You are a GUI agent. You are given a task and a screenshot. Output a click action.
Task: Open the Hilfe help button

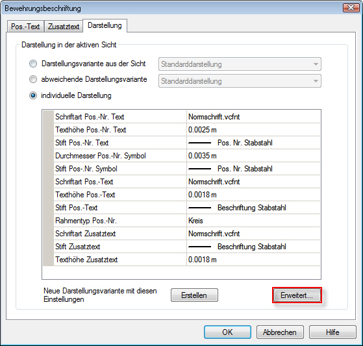332,332
